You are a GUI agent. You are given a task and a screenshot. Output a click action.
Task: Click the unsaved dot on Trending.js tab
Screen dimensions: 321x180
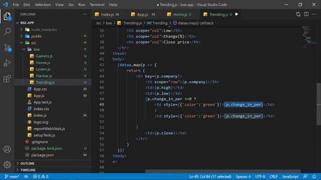pos(236,14)
